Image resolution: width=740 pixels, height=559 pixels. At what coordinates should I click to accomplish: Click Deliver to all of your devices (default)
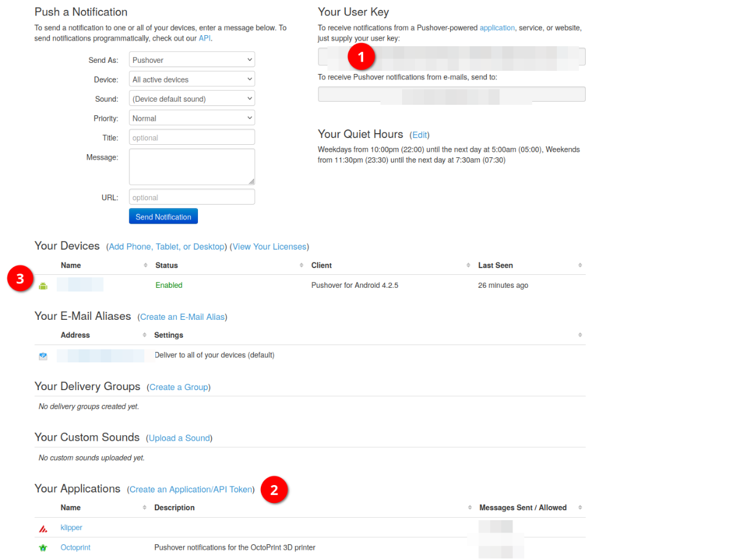(x=215, y=355)
